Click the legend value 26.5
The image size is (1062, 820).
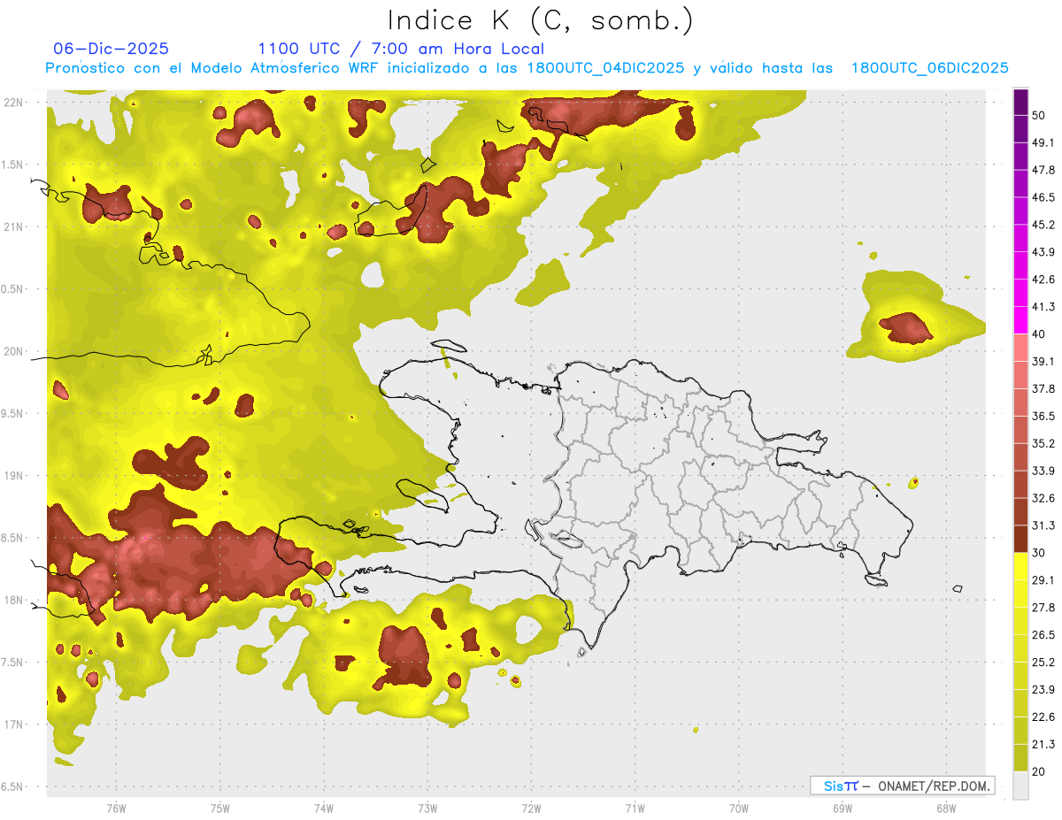click(1044, 634)
